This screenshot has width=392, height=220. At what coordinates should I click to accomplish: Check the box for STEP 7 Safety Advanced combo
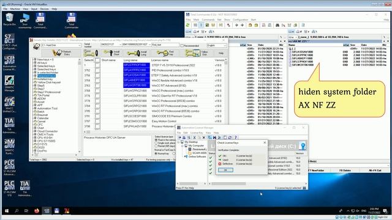click(x=97, y=75)
